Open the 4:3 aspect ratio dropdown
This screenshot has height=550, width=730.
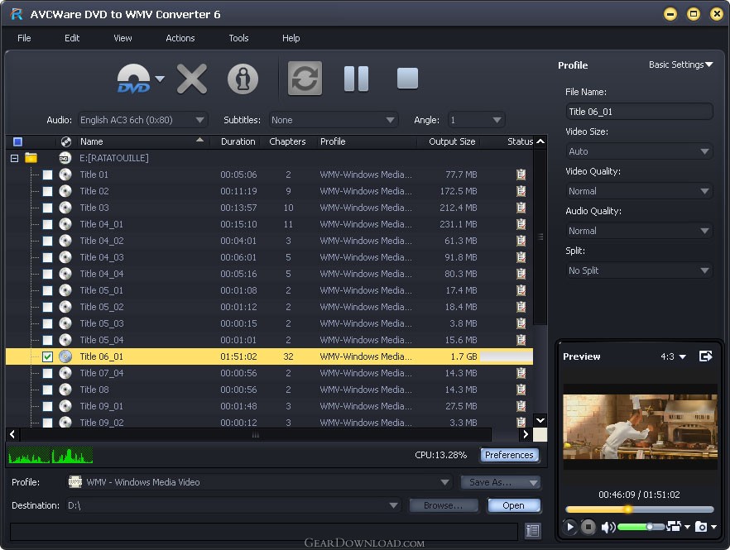tap(673, 356)
